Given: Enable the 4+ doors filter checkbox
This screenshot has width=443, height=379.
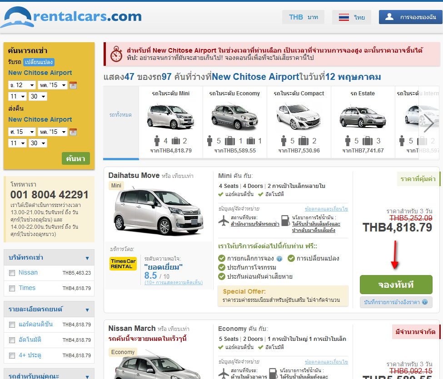Looking at the screenshot, I should (12, 355).
